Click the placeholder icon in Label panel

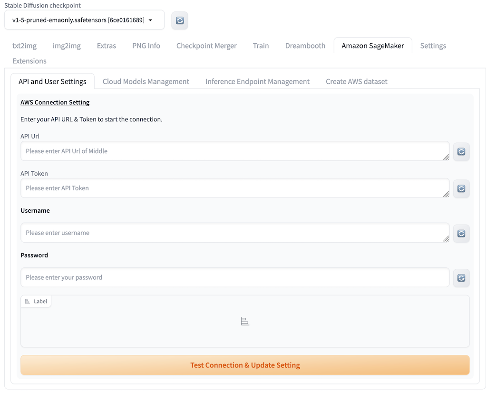pos(245,322)
